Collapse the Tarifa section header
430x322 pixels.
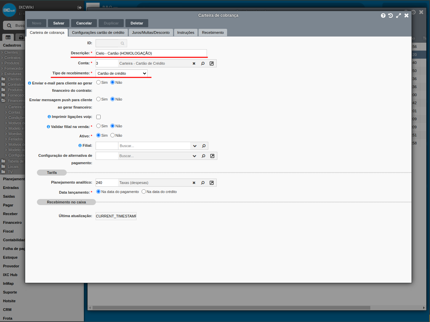tap(52, 173)
